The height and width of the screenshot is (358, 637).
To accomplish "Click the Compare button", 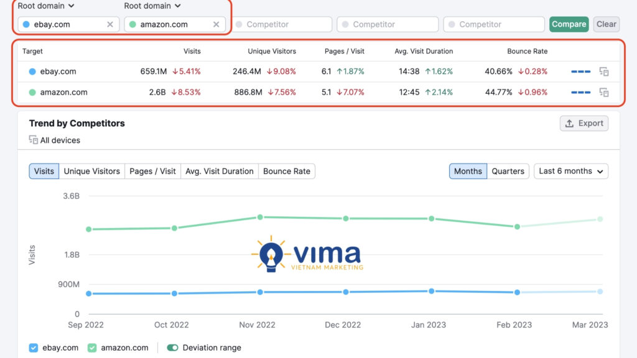I will 569,24.
